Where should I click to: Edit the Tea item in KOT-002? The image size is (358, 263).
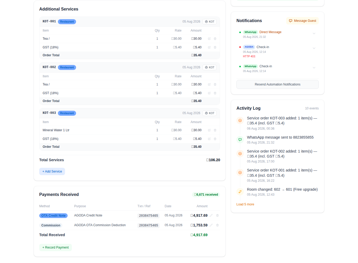click(x=209, y=84)
